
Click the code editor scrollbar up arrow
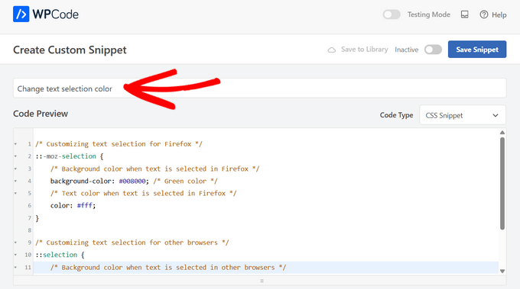(502, 132)
